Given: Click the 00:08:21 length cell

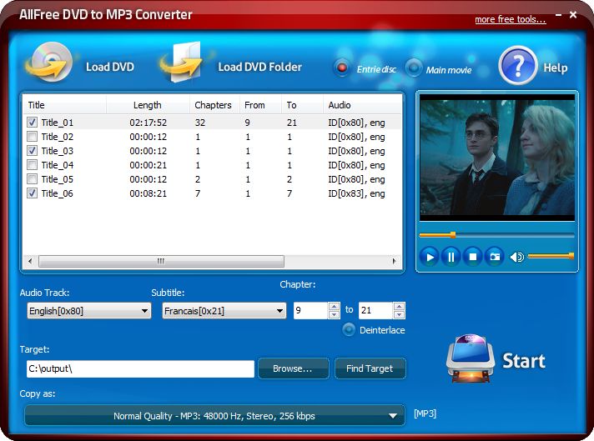Looking at the screenshot, I should [x=148, y=193].
